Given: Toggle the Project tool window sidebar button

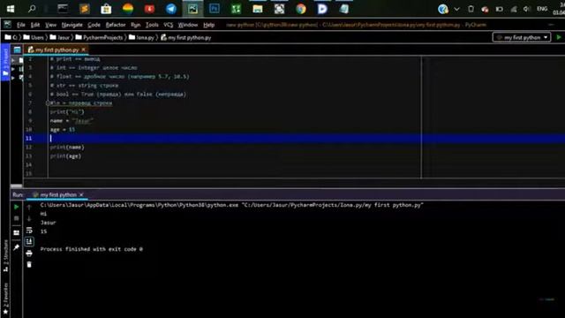Looking at the screenshot, I should click(x=5, y=62).
